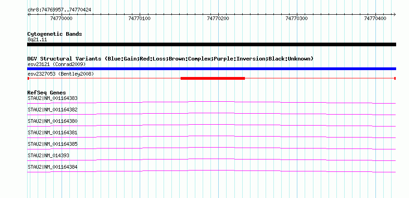
Task: Click the 74770400 ruler coordinate label
Action: pos(375,18)
